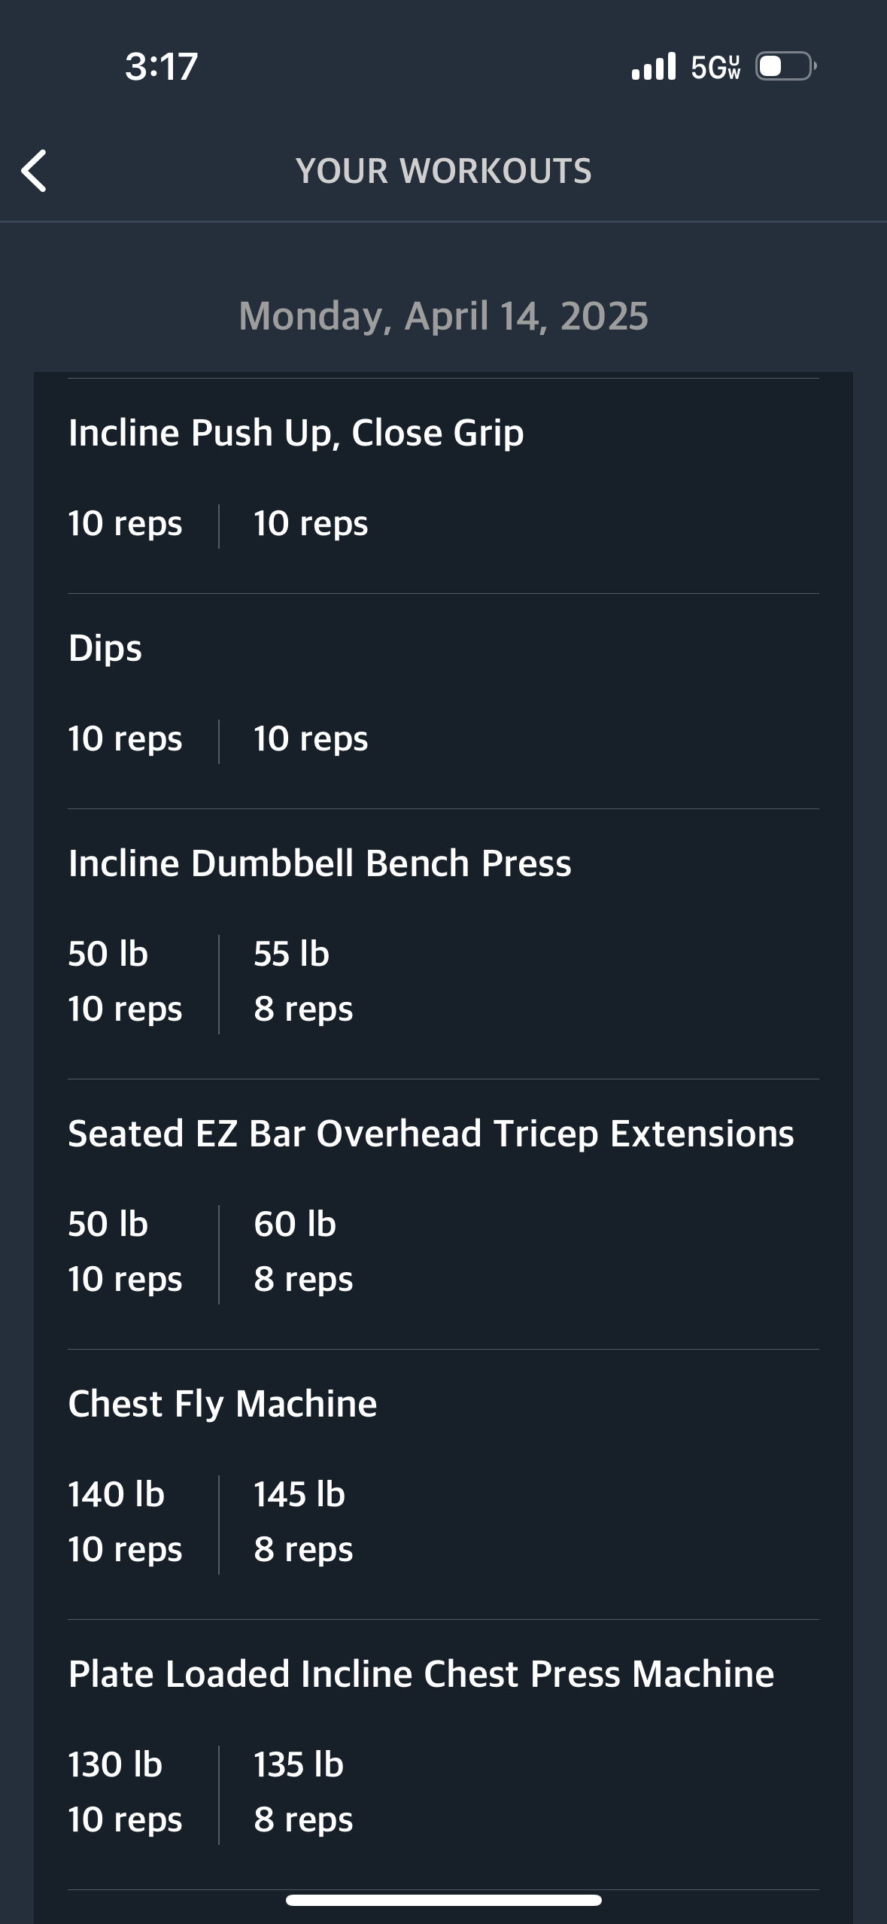This screenshot has height=1924, width=887.
Task: Select the 130 lb incline chest press set
Action: point(125,1792)
